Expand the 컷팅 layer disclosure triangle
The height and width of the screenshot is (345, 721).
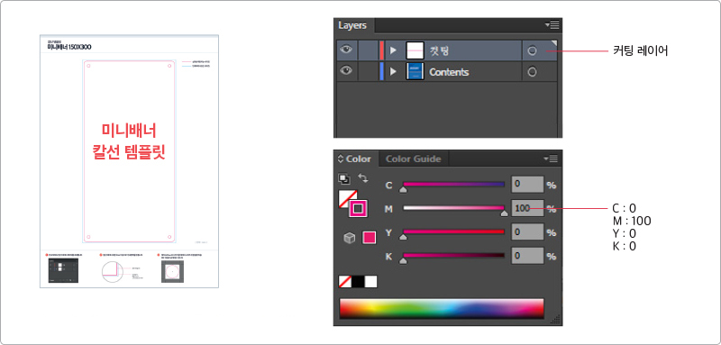click(x=393, y=50)
